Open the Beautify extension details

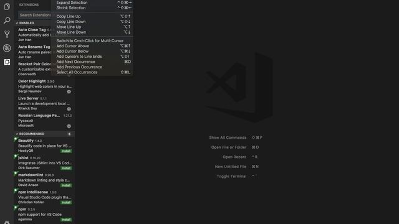44,146
